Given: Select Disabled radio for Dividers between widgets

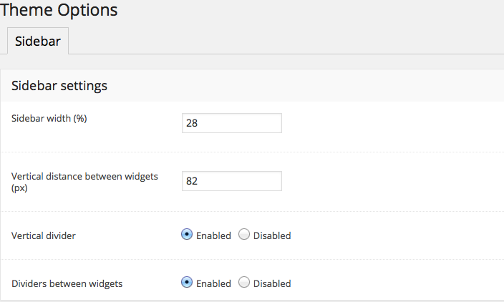Looking at the screenshot, I should [243, 283].
